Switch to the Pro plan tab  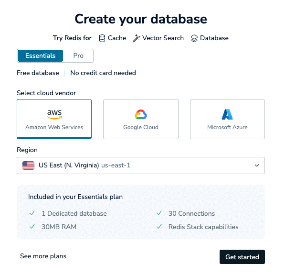point(78,55)
